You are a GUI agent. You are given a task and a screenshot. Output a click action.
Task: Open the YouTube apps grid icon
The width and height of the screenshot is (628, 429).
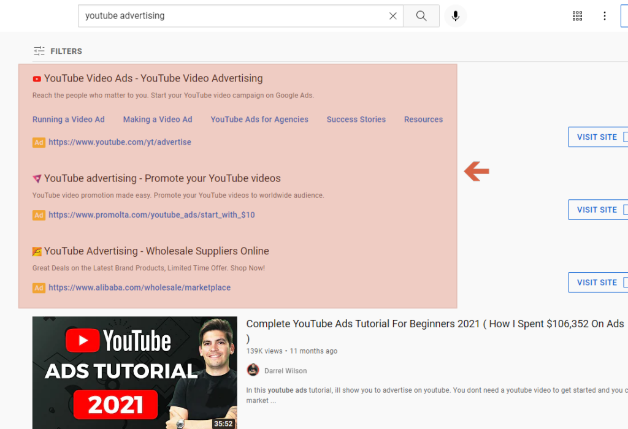tap(577, 16)
